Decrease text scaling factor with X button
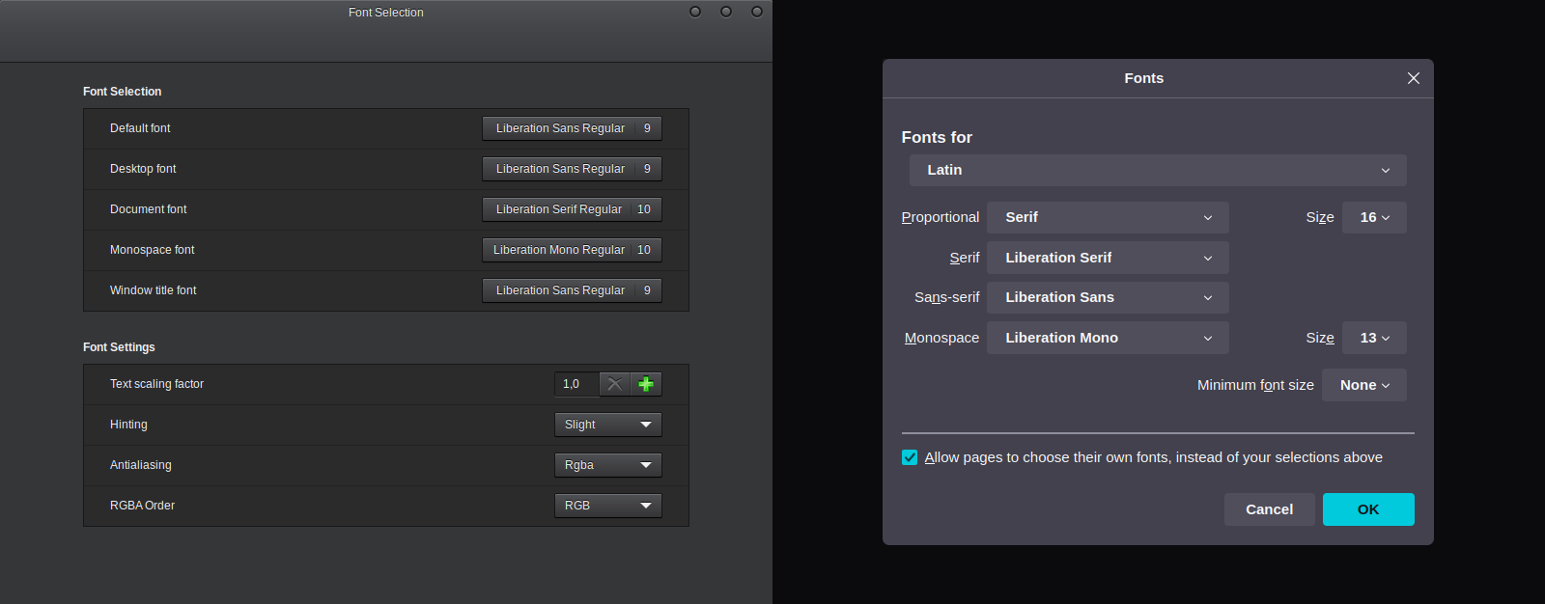 pyautogui.click(x=615, y=384)
